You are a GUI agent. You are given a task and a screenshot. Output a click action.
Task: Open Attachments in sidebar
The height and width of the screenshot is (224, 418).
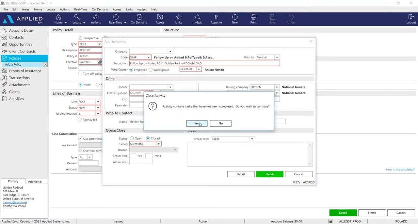(20, 85)
